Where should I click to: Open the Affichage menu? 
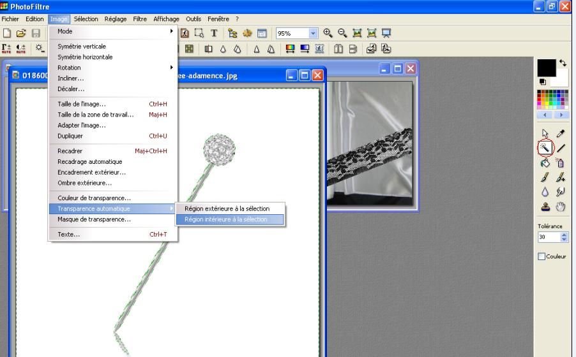coord(166,18)
